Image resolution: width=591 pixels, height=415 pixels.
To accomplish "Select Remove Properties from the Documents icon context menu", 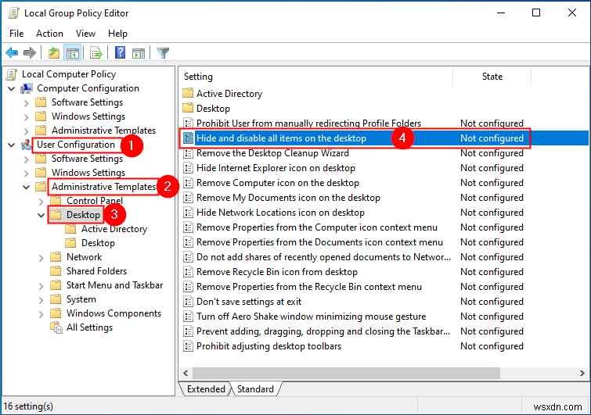I will 319,242.
